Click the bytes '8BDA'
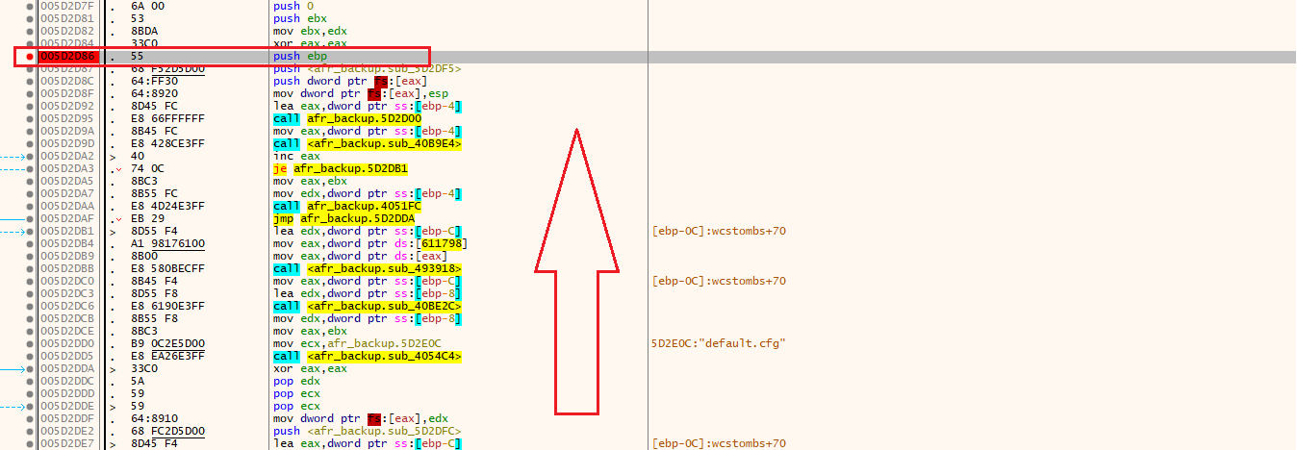 point(144,32)
